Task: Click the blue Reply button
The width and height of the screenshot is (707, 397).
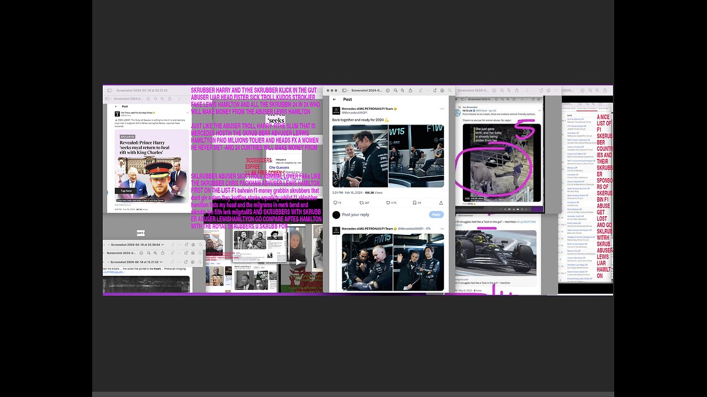Action: [436, 214]
